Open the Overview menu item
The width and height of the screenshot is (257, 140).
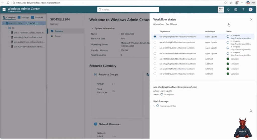[x=66, y=31]
